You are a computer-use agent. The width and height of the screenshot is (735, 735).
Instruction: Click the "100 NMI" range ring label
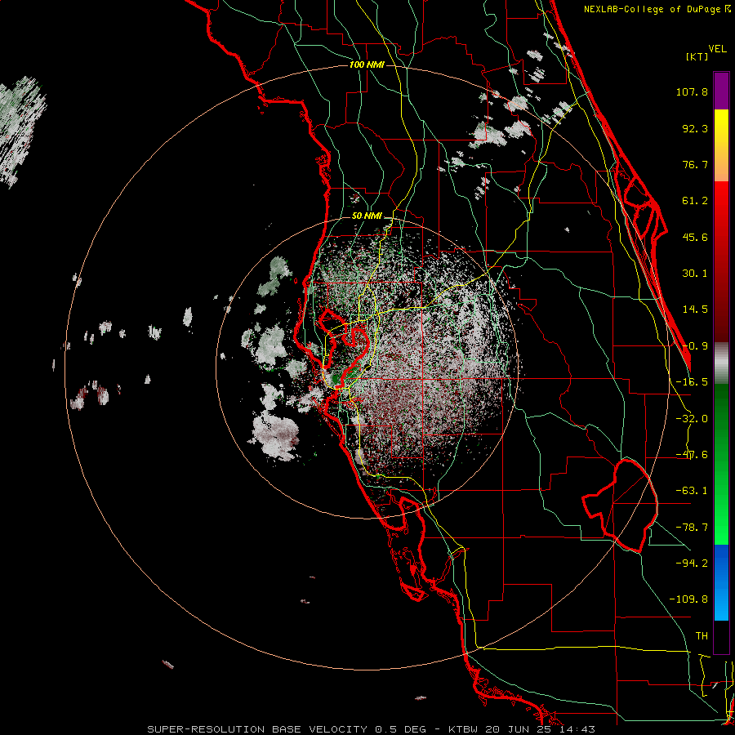click(367, 65)
